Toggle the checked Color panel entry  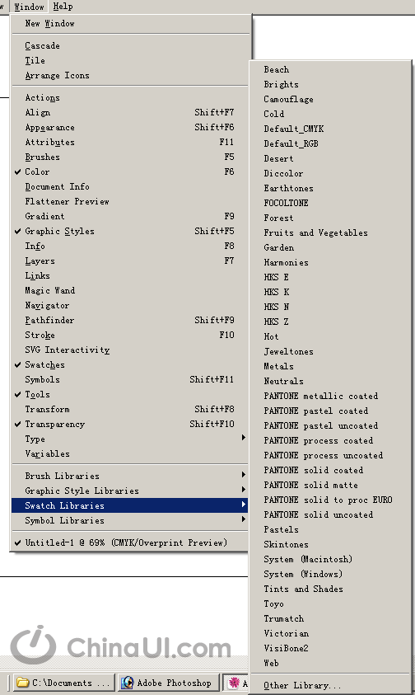[x=130, y=172]
